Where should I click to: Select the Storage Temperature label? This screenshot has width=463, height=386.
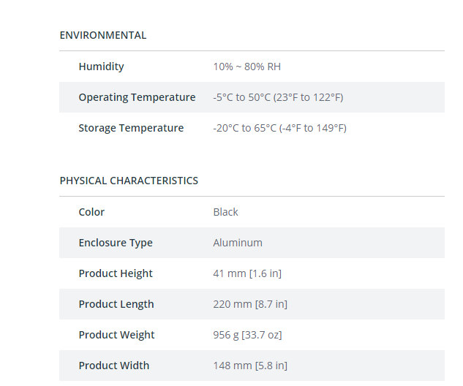coord(131,128)
